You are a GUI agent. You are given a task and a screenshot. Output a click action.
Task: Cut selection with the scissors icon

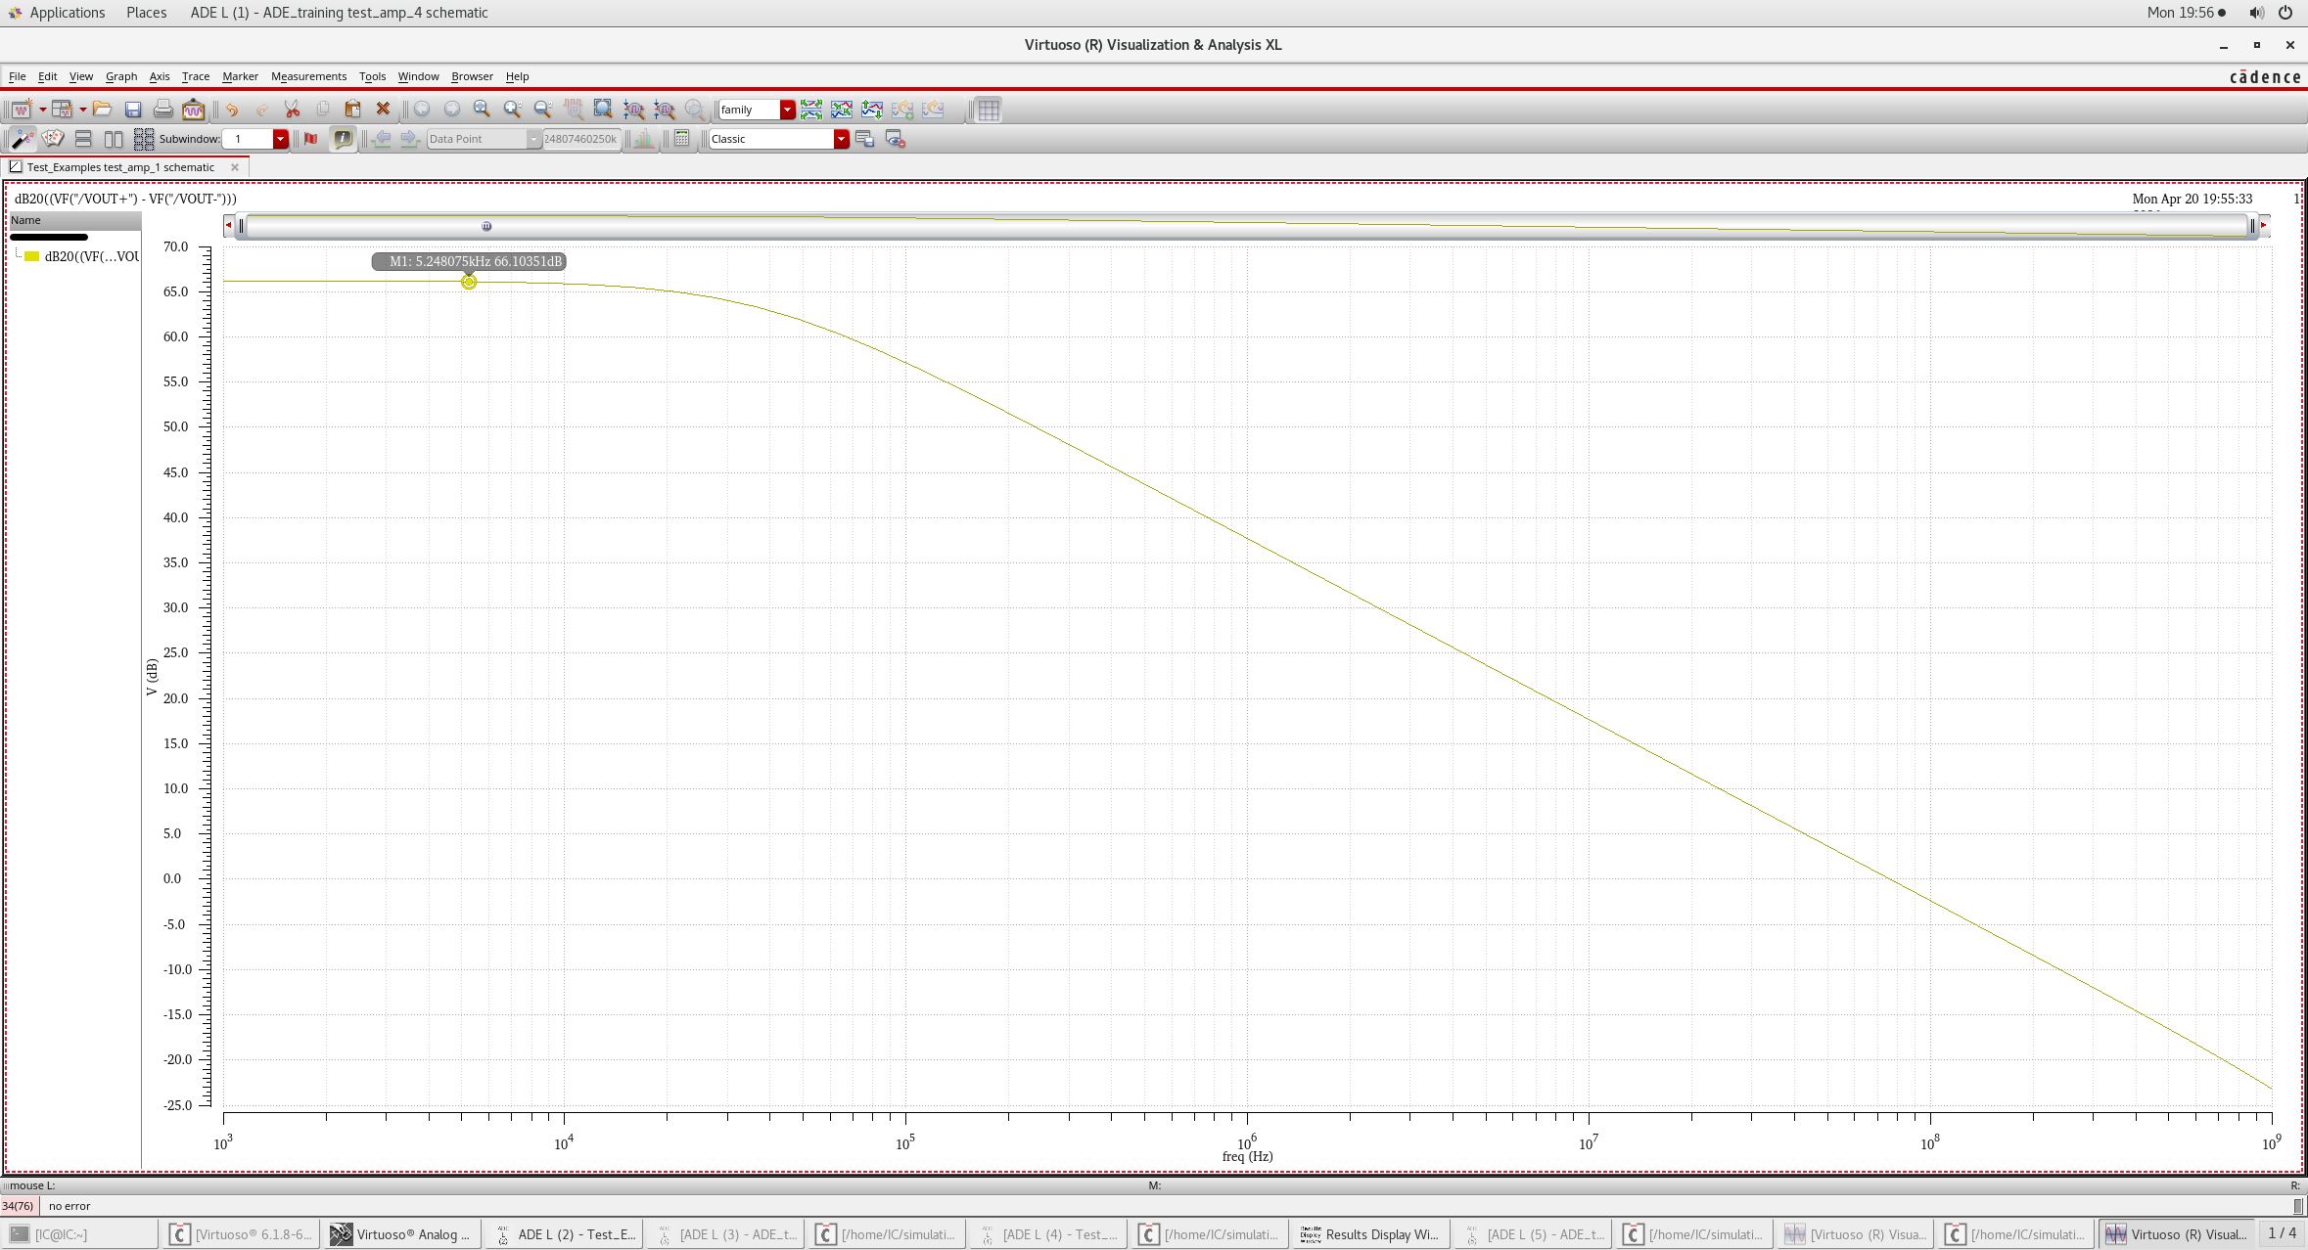coord(292,110)
